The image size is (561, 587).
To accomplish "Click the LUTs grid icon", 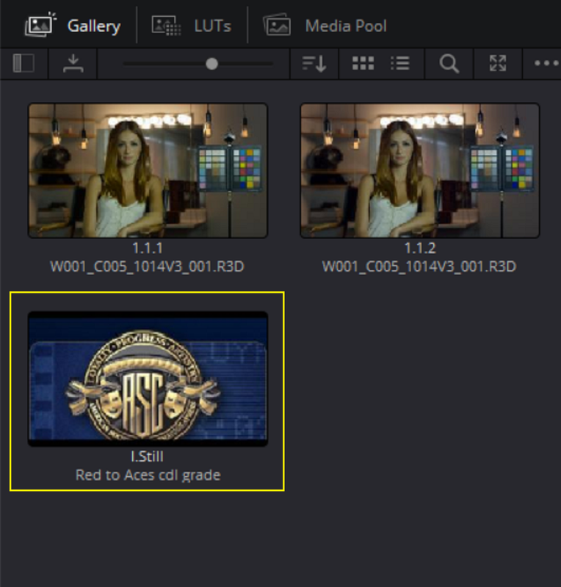I will pos(166,26).
